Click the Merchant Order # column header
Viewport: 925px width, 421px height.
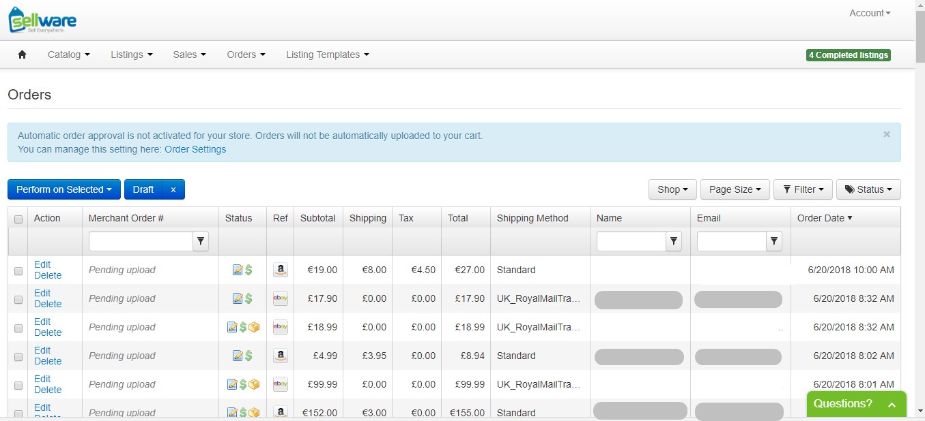click(126, 218)
